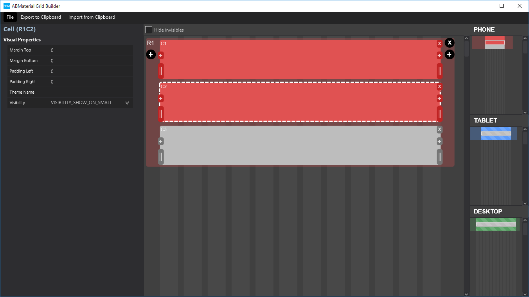Click TABLET preview scrollbar down arrow
This screenshot has height=297, width=529.
[x=525, y=203]
